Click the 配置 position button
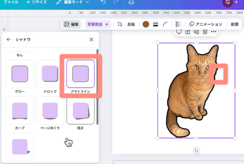244x164 pixels. 235,24
